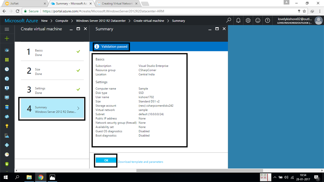
Task: Open the lovelykishore02 account menu
Action: point(299,21)
